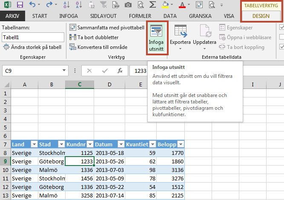Click the camera icon in quick access toolbar
The image size is (284, 200).
coord(128,5)
